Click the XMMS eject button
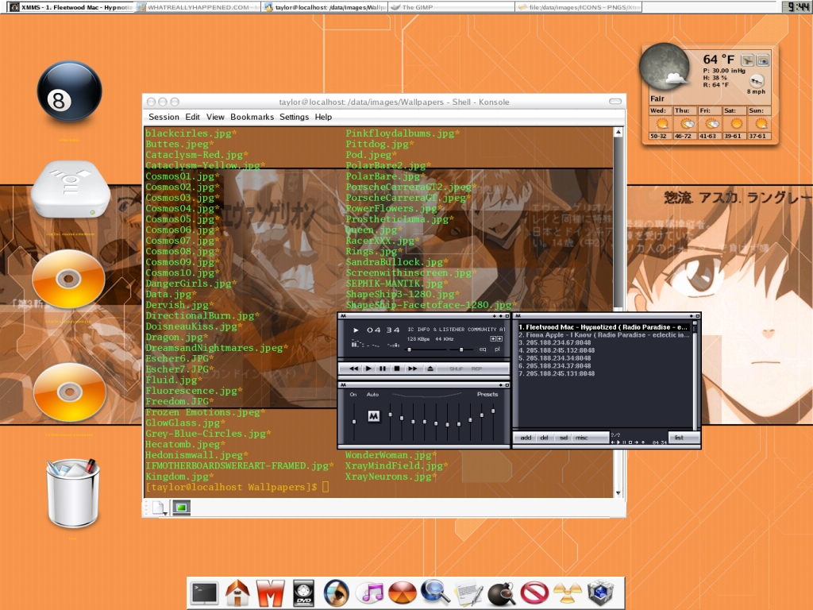The width and height of the screenshot is (813, 610). click(430, 369)
